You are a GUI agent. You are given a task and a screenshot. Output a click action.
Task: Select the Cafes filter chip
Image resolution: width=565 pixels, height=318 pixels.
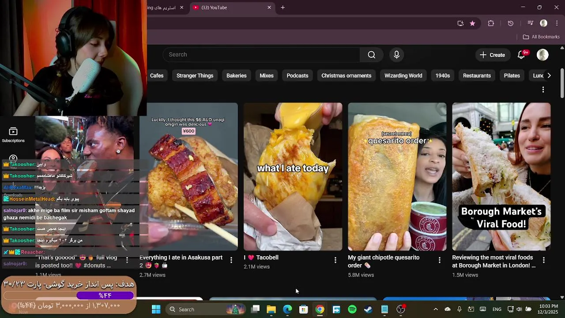click(157, 76)
